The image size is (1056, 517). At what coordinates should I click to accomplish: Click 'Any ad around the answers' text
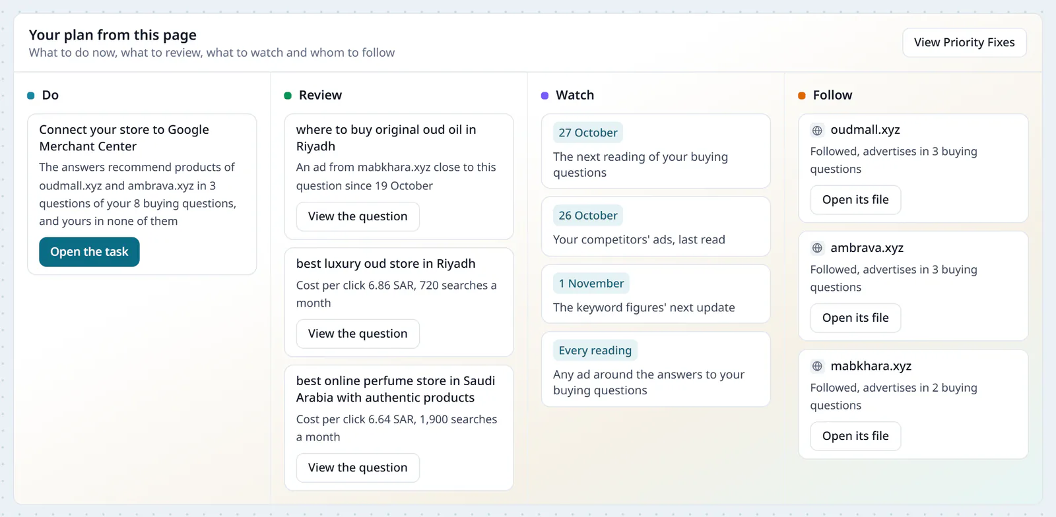[x=649, y=382]
